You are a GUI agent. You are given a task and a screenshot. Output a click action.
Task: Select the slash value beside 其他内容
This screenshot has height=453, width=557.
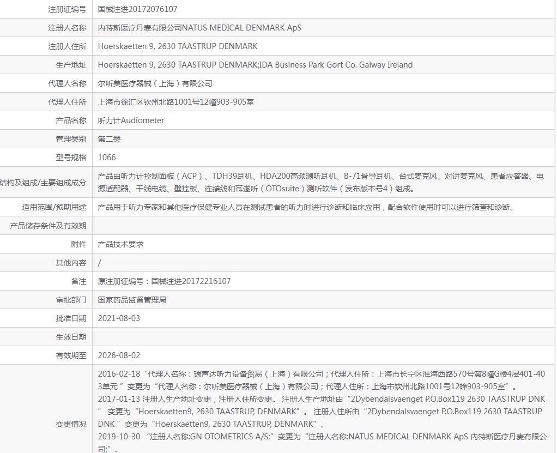[99, 263]
